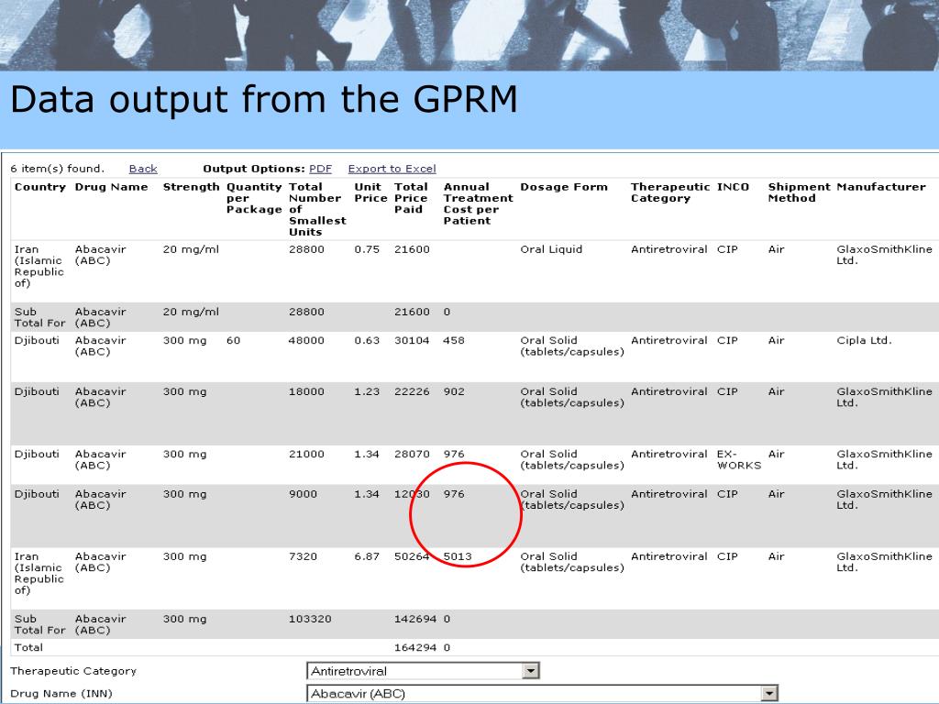Click total price paid 30104

click(412, 340)
